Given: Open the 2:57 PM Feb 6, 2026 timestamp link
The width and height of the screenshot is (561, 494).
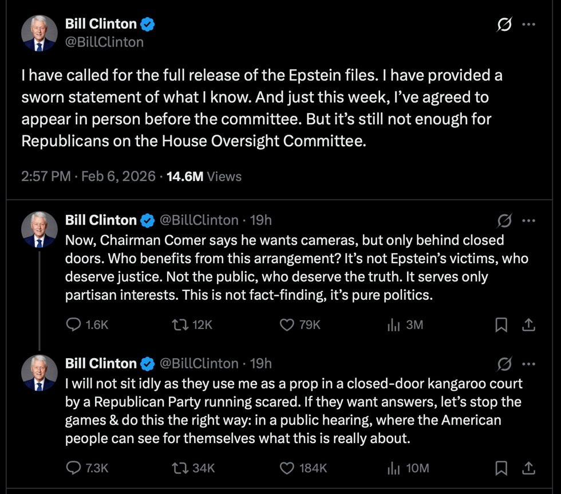Looking at the screenshot, I should tap(88, 177).
